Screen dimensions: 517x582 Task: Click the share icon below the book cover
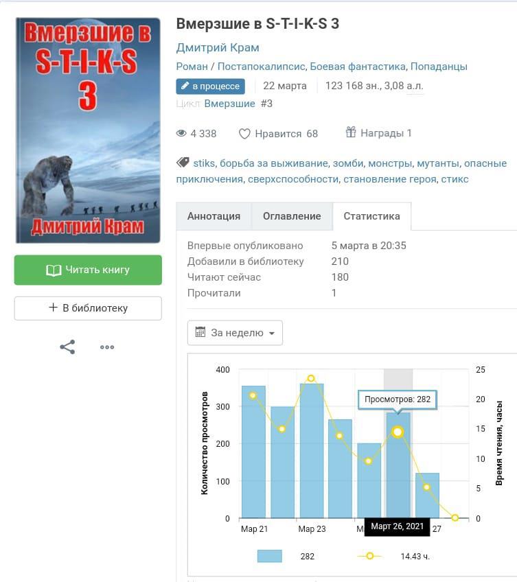[x=67, y=347]
